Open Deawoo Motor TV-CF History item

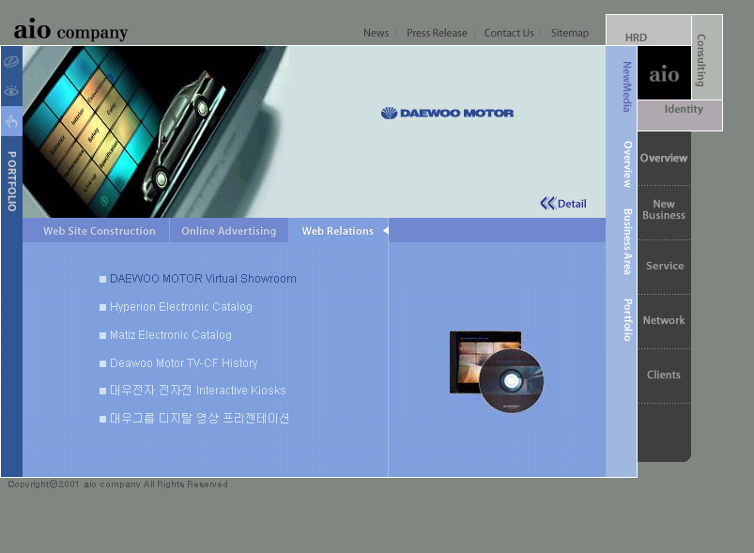pos(184,363)
